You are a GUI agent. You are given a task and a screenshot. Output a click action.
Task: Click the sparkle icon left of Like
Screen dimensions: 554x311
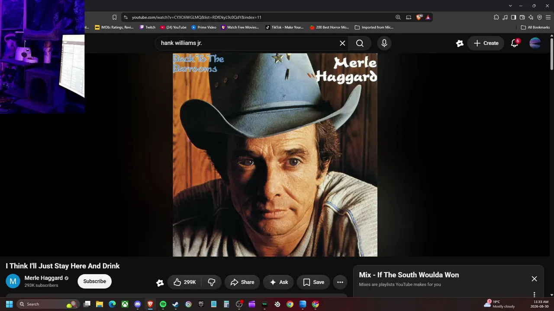(160, 282)
